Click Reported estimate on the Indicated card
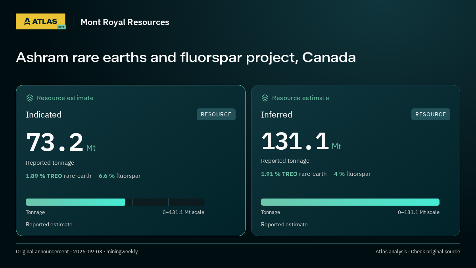Viewport: 476px width, 268px height. click(49, 225)
